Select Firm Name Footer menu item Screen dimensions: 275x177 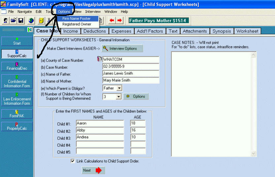(76, 19)
